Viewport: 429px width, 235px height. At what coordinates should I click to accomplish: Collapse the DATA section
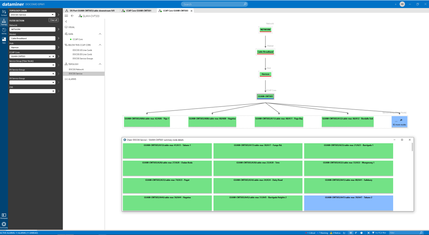coord(100,34)
